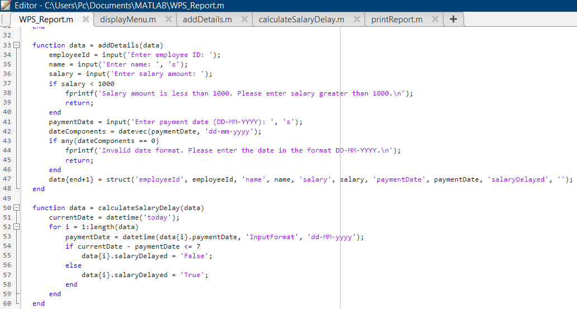Place cursor on 'function data = addDetails(data)'
Image resolution: width=577 pixels, height=309 pixels.
97,45
